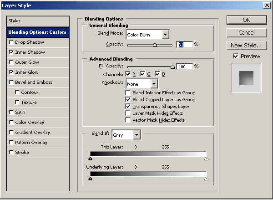Image resolution: width=273 pixels, height=200 pixels.
Task: Enable the Outer Glow checkbox
Action: [11, 62]
